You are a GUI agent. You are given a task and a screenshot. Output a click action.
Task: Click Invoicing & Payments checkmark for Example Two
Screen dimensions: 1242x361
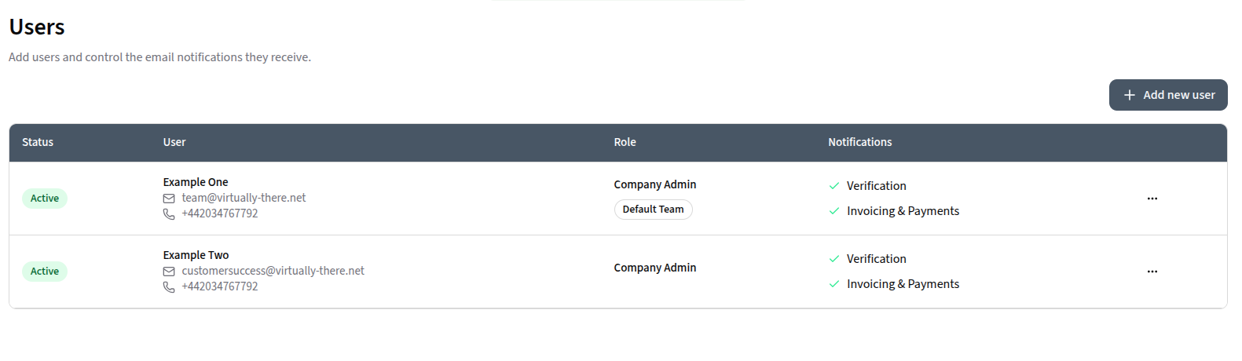coord(834,284)
